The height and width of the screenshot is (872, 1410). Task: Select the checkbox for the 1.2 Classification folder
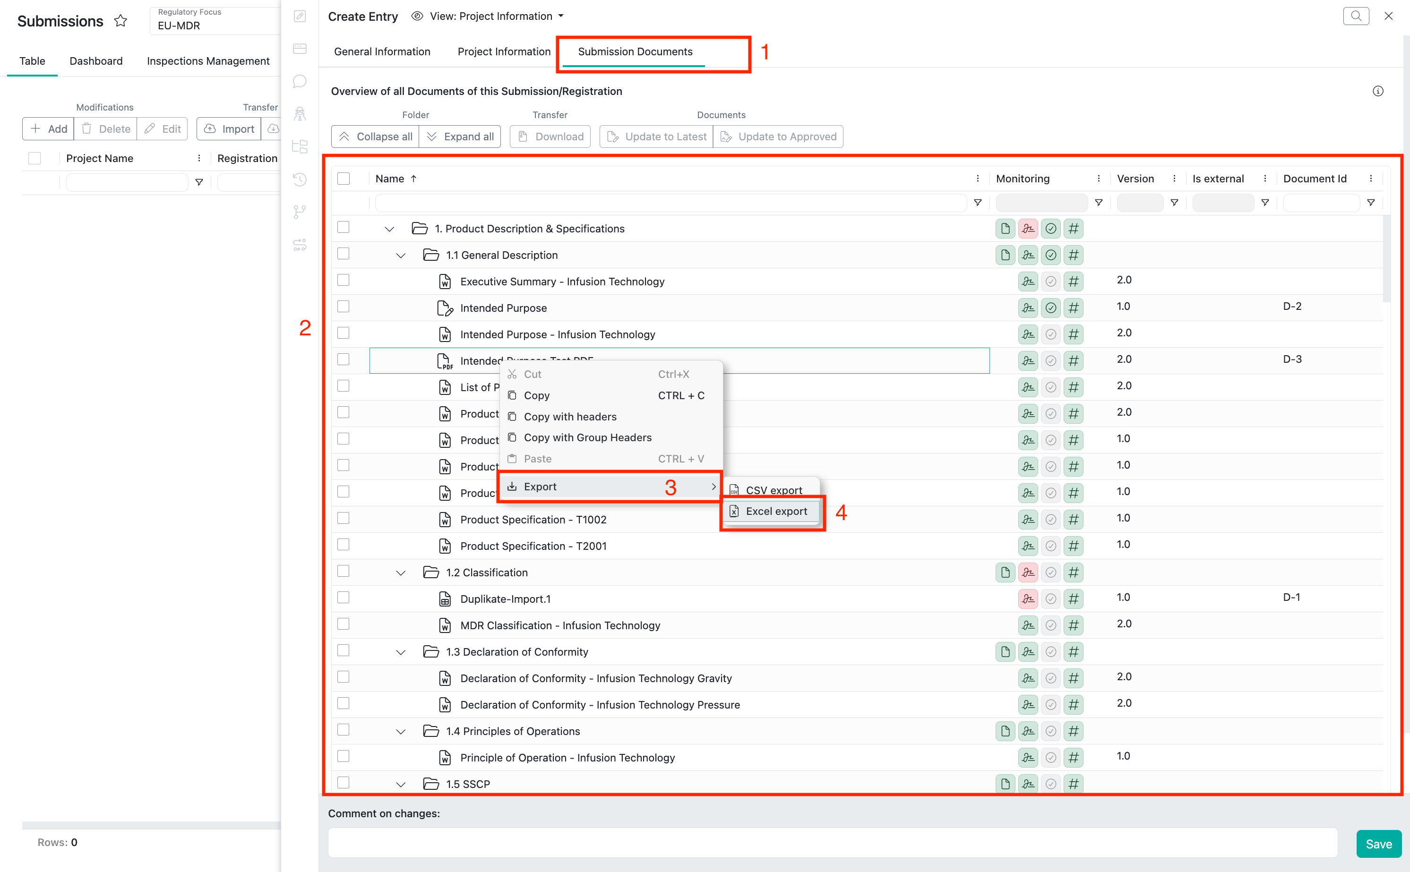point(343,571)
